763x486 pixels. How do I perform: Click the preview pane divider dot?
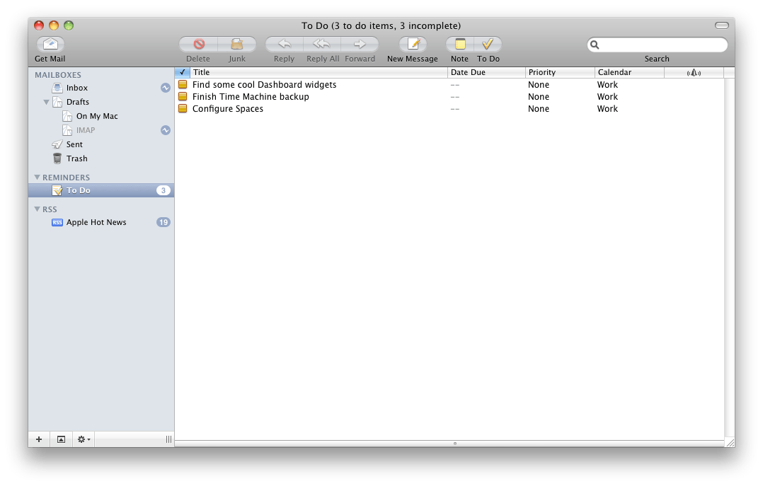click(455, 443)
